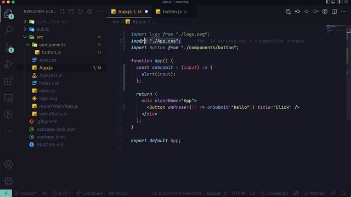Open the Manage gear menu
Image resolution: width=351 pixels, height=197 pixels.
(x=9, y=181)
